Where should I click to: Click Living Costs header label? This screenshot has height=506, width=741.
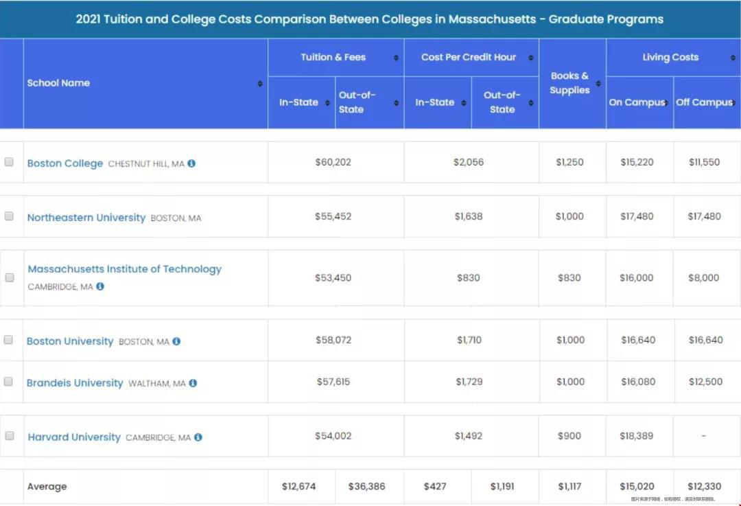click(x=670, y=57)
